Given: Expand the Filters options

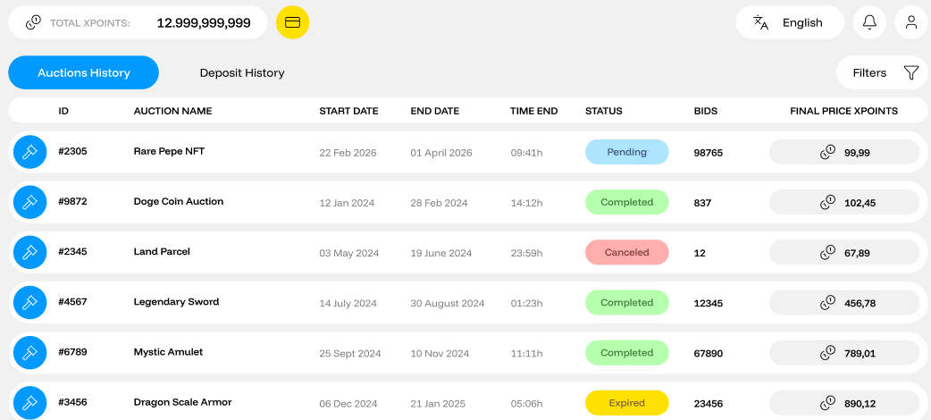Looking at the screenshot, I should pyautogui.click(x=883, y=72).
